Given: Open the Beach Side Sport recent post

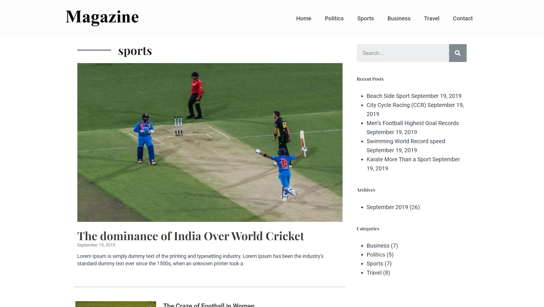Looking at the screenshot, I should (x=388, y=96).
